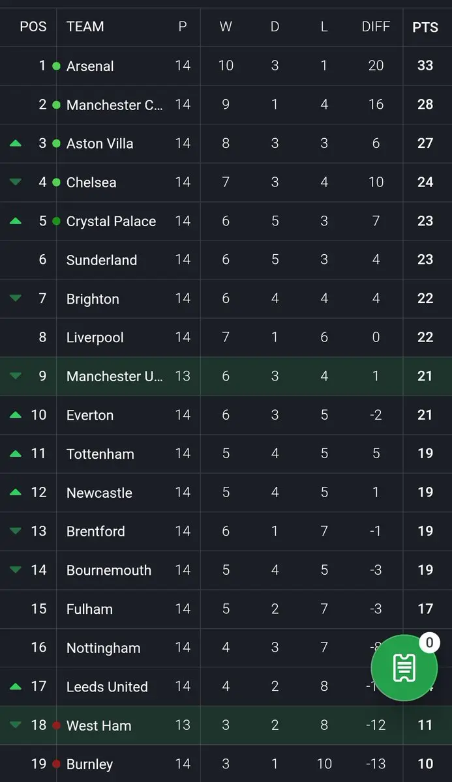
Task: Click the bet slip count badge
Action: [x=429, y=643]
